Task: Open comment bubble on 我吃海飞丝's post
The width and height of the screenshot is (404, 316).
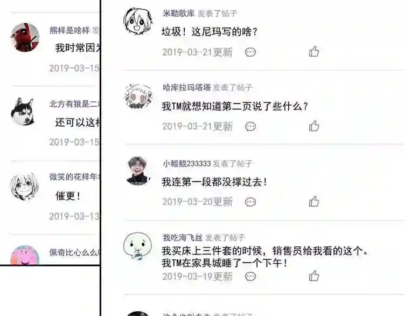Action: pyautogui.click(x=250, y=277)
